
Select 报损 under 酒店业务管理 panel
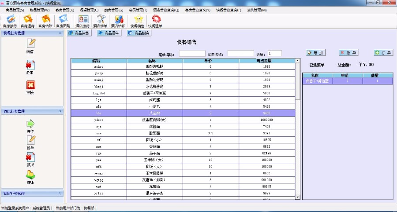click(x=30, y=160)
